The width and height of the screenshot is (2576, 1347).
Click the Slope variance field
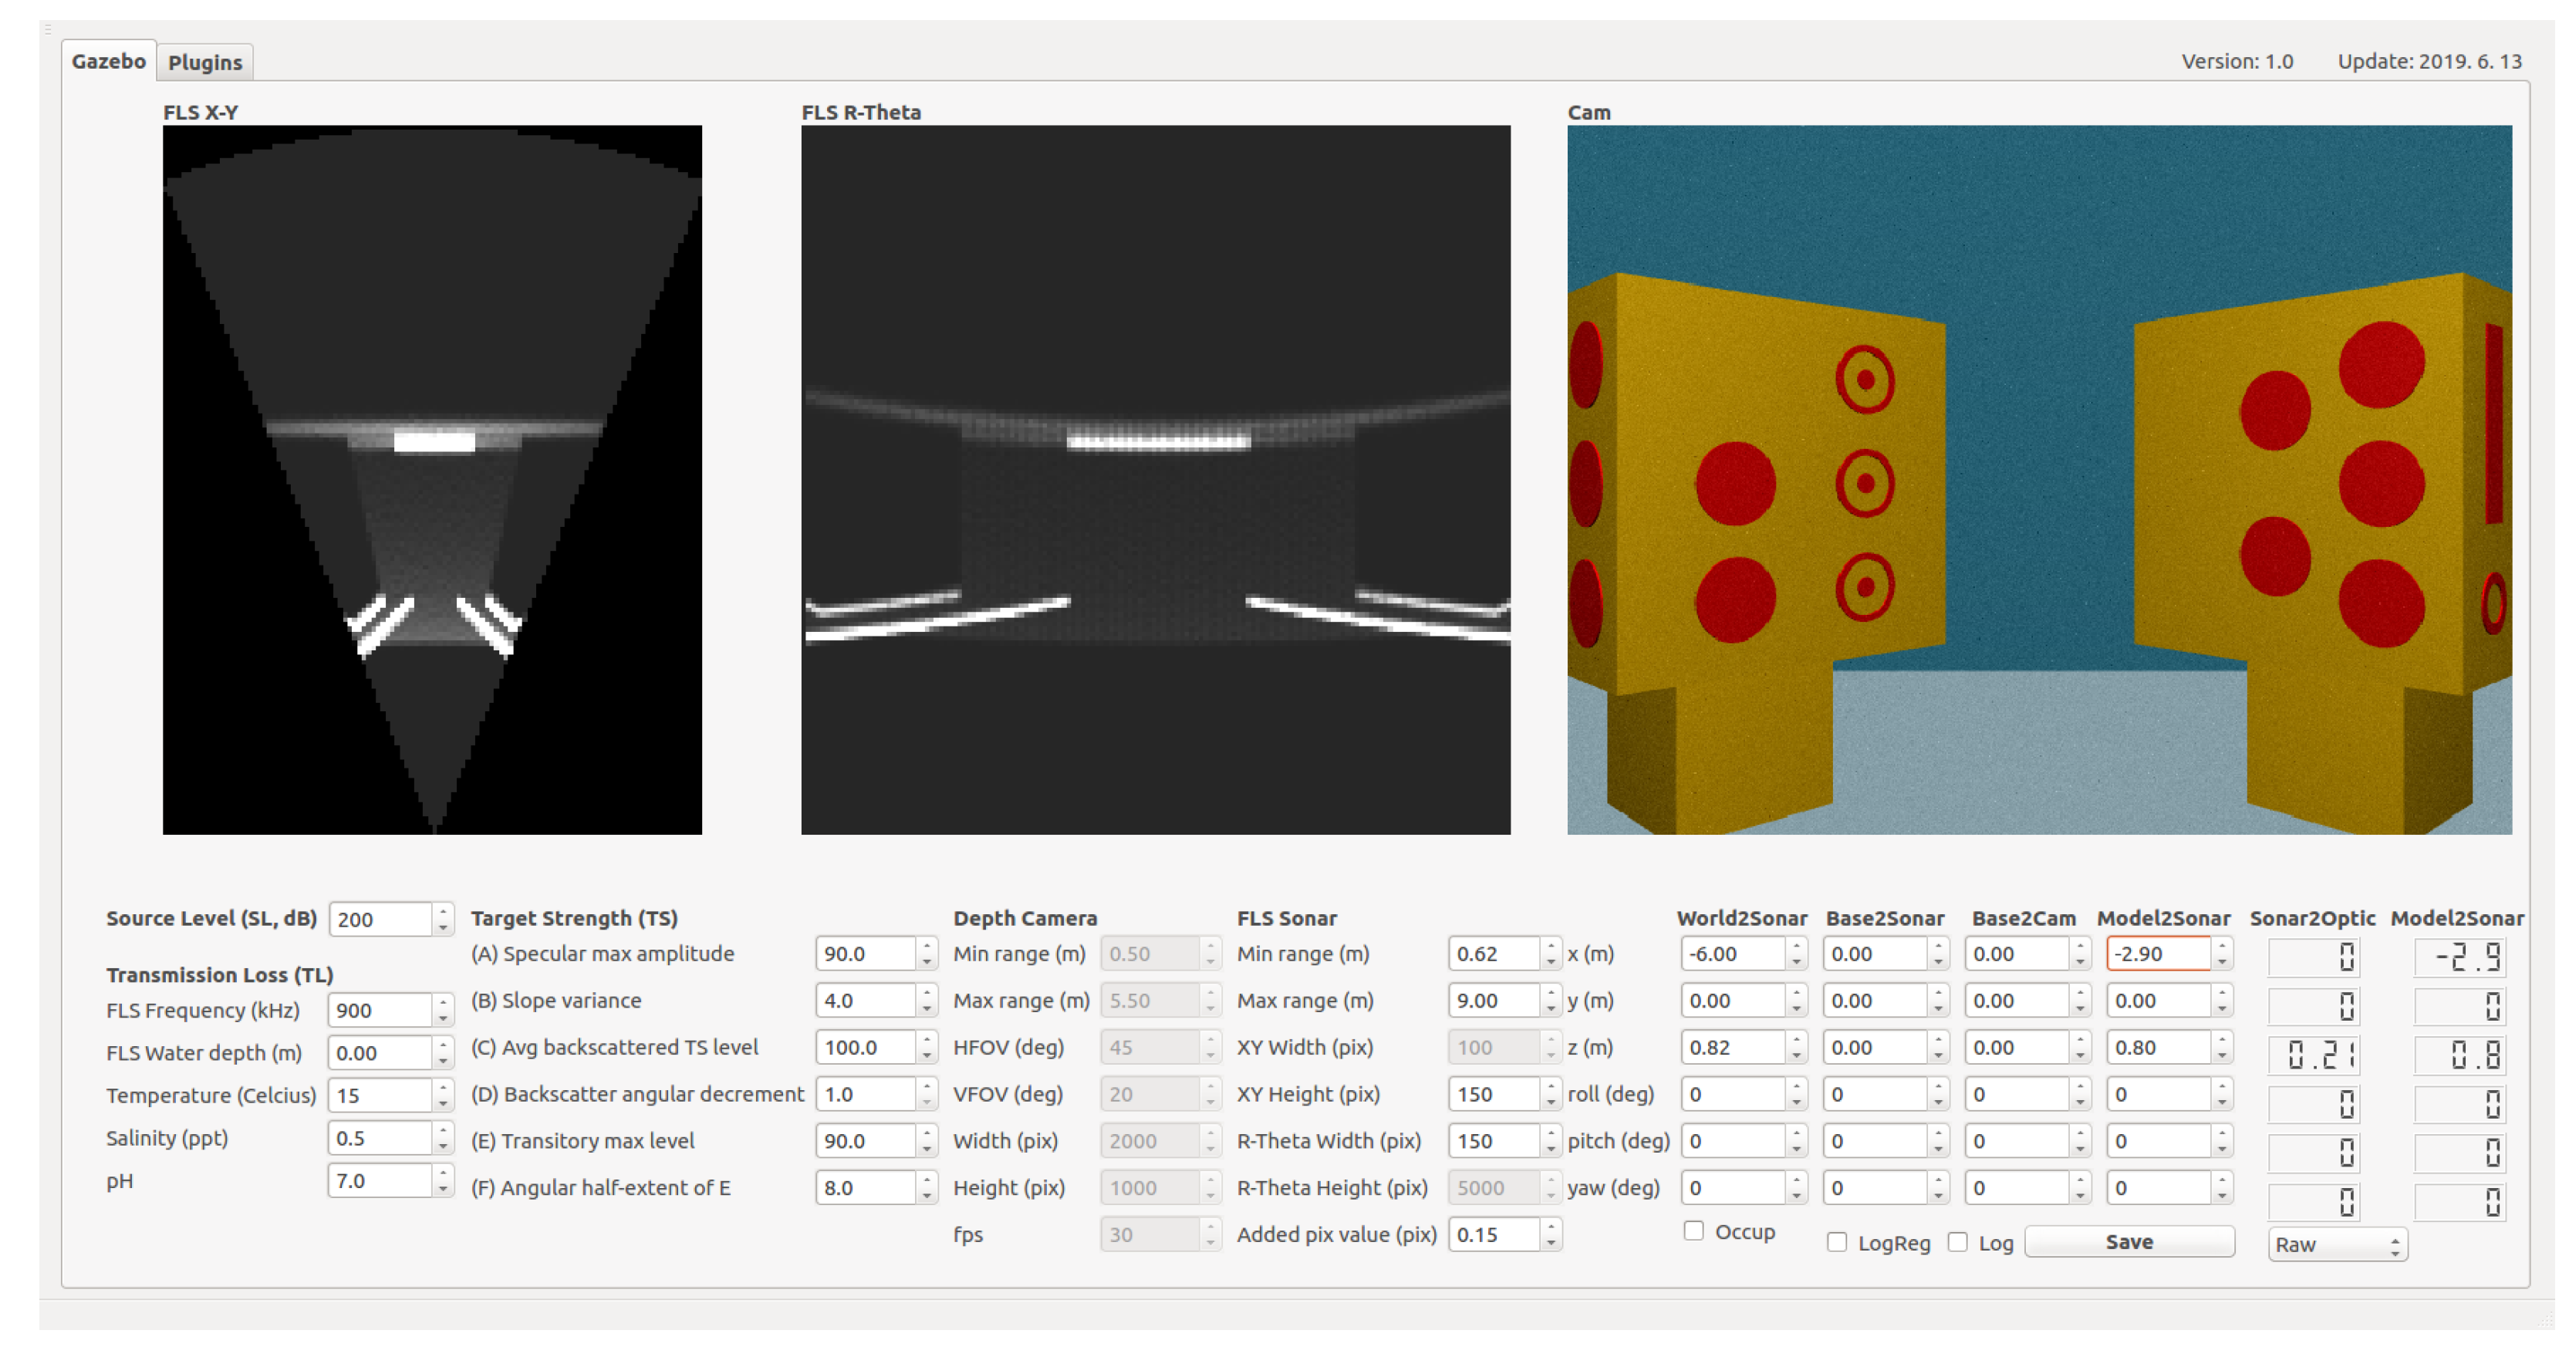(866, 1001)
